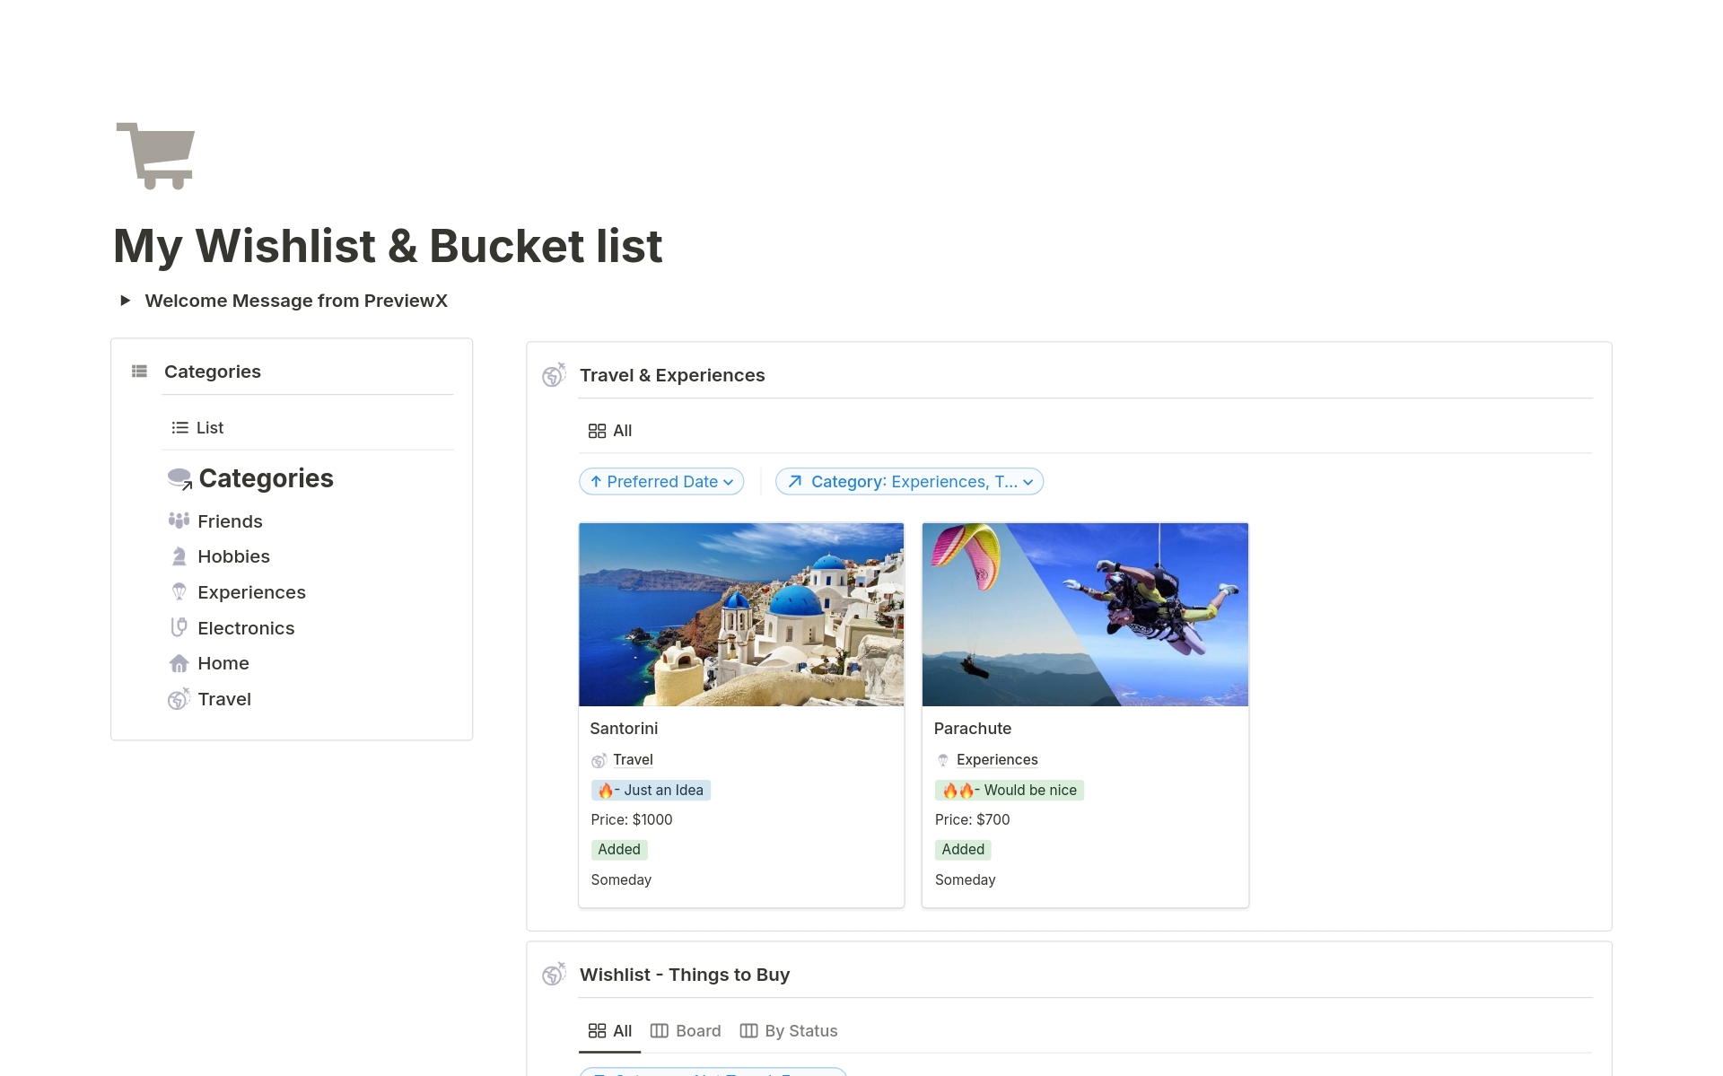Click the Electronics category icon
Image resolution: width=1723 pixels, height=1076 pixels.
pos(179,627)
